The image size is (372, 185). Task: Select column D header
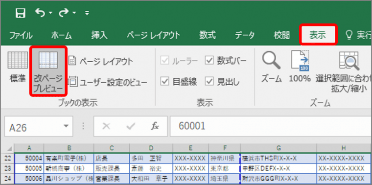click(151, 148)
